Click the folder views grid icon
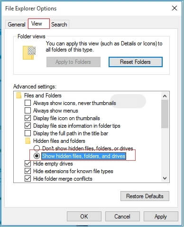184x227 pixels. tap(29, 52)
